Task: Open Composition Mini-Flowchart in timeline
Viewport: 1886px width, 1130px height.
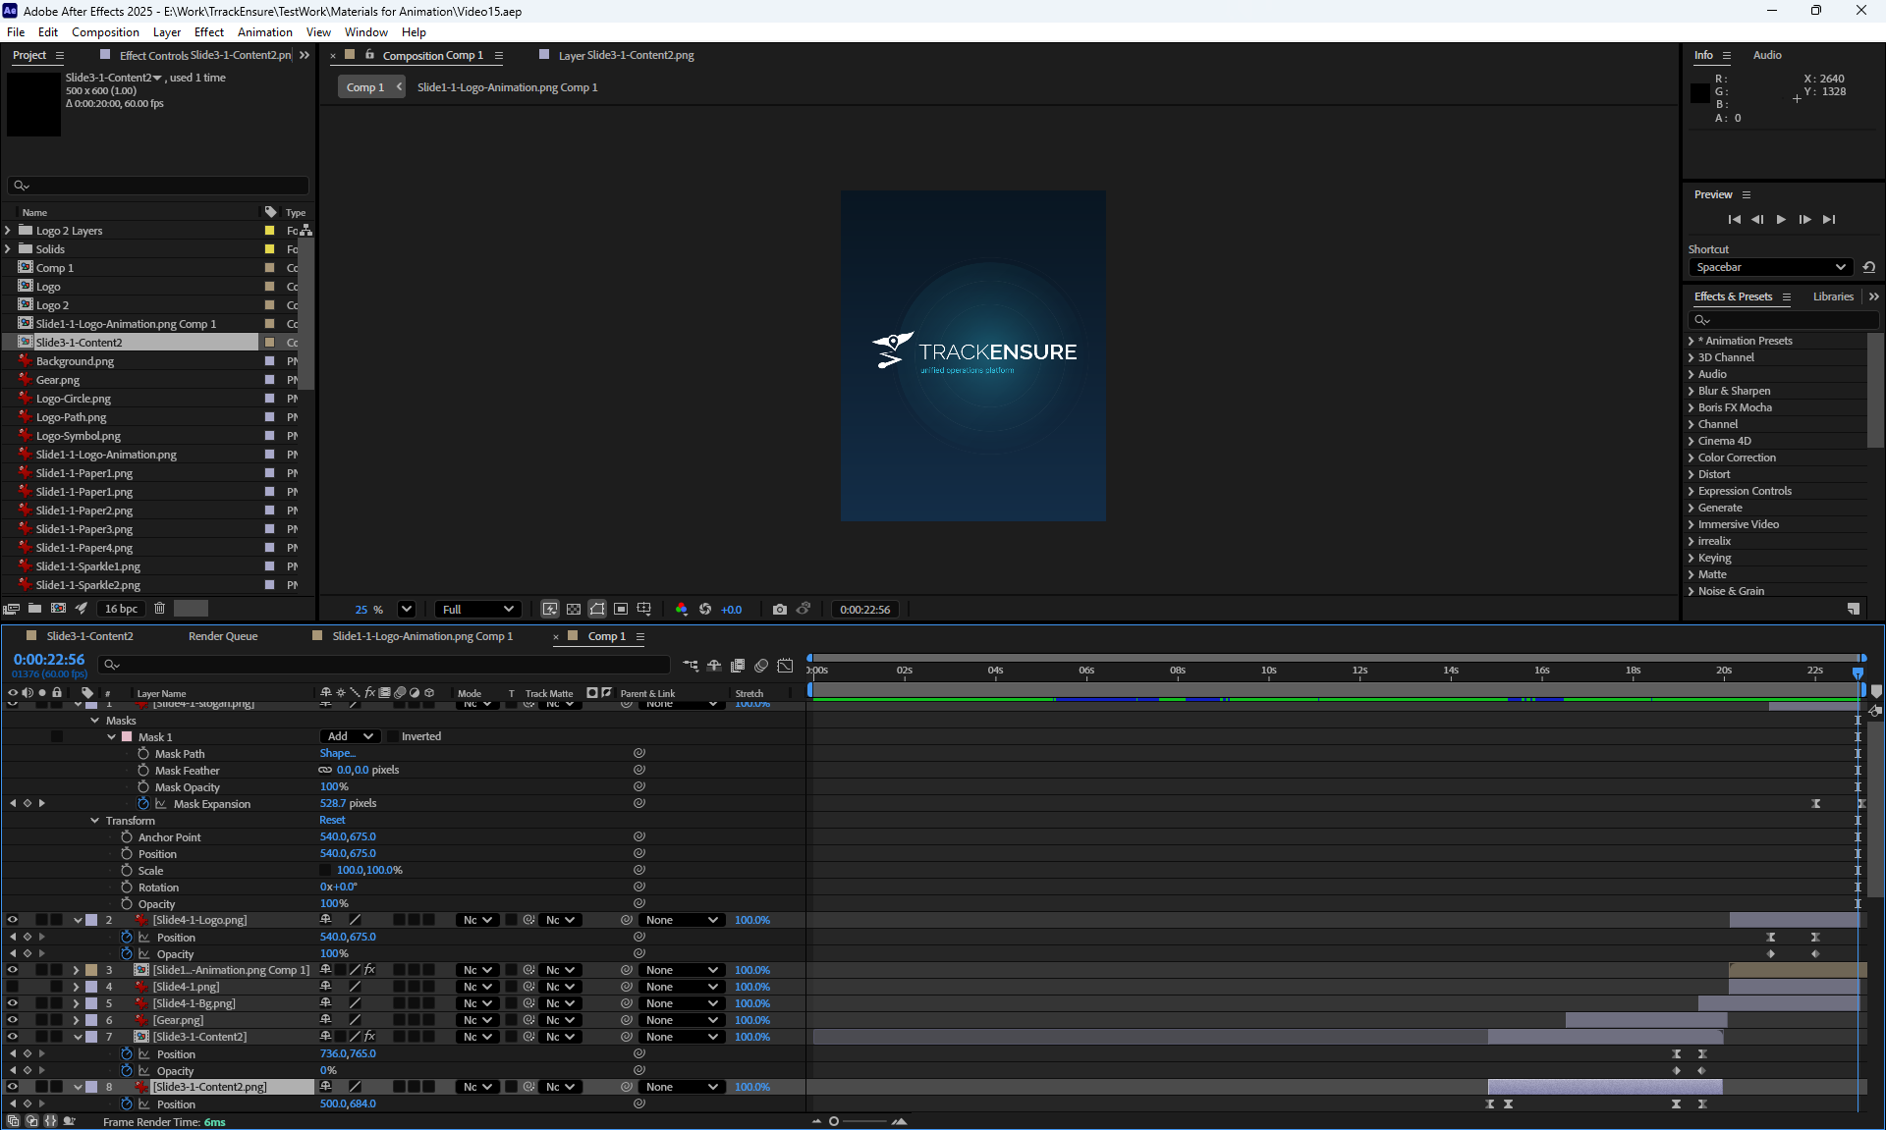Action: pos(692,666)
